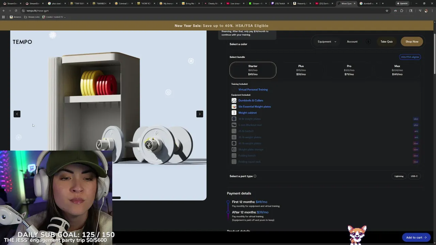Viewport: 436px width, 245px height.
Task: Click the 'pro' tag on 25 lb barbell row
Action: tap(416, 131)
